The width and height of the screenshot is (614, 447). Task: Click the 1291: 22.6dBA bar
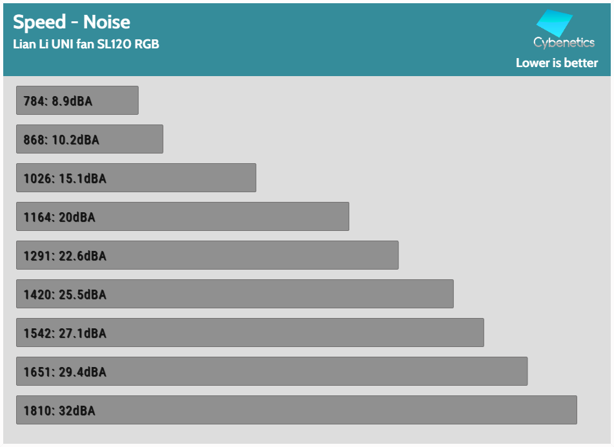[x=207, y=255]
